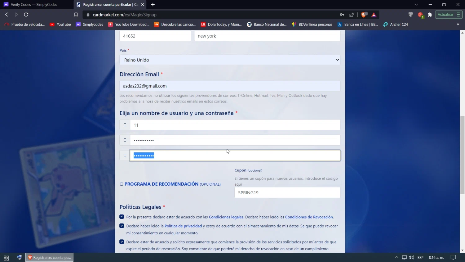
Task: Show hidden system tray icons
Action: 396,257
